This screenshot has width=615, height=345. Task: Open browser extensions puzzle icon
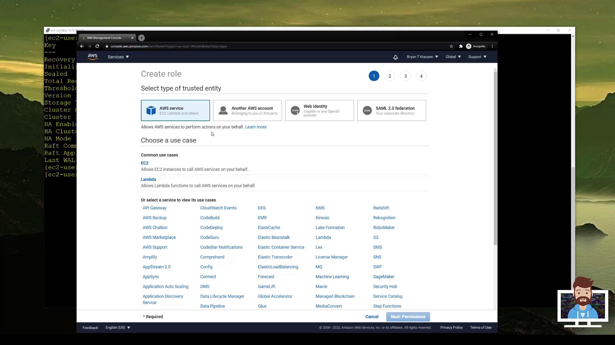461,46
